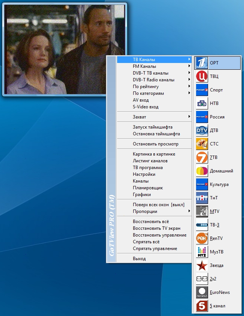Image resolution: width=244 pixels, height=316 pixels.
Task: Select the ТВ-3 channel label
Action: [x=215, y=225]
